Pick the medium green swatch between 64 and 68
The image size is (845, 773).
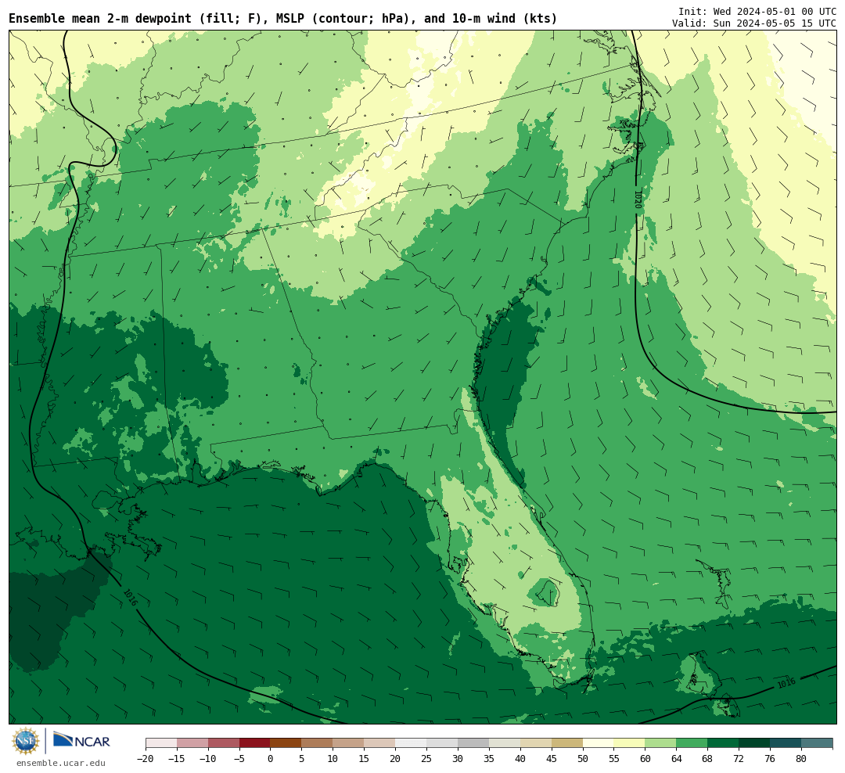pyautogui.click(x=692, y=743)
